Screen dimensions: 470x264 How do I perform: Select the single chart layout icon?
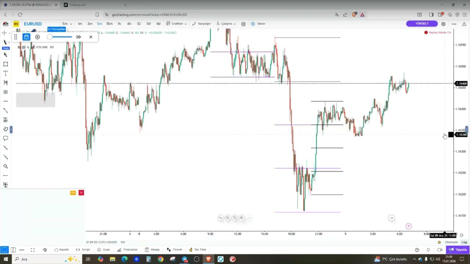4,250
